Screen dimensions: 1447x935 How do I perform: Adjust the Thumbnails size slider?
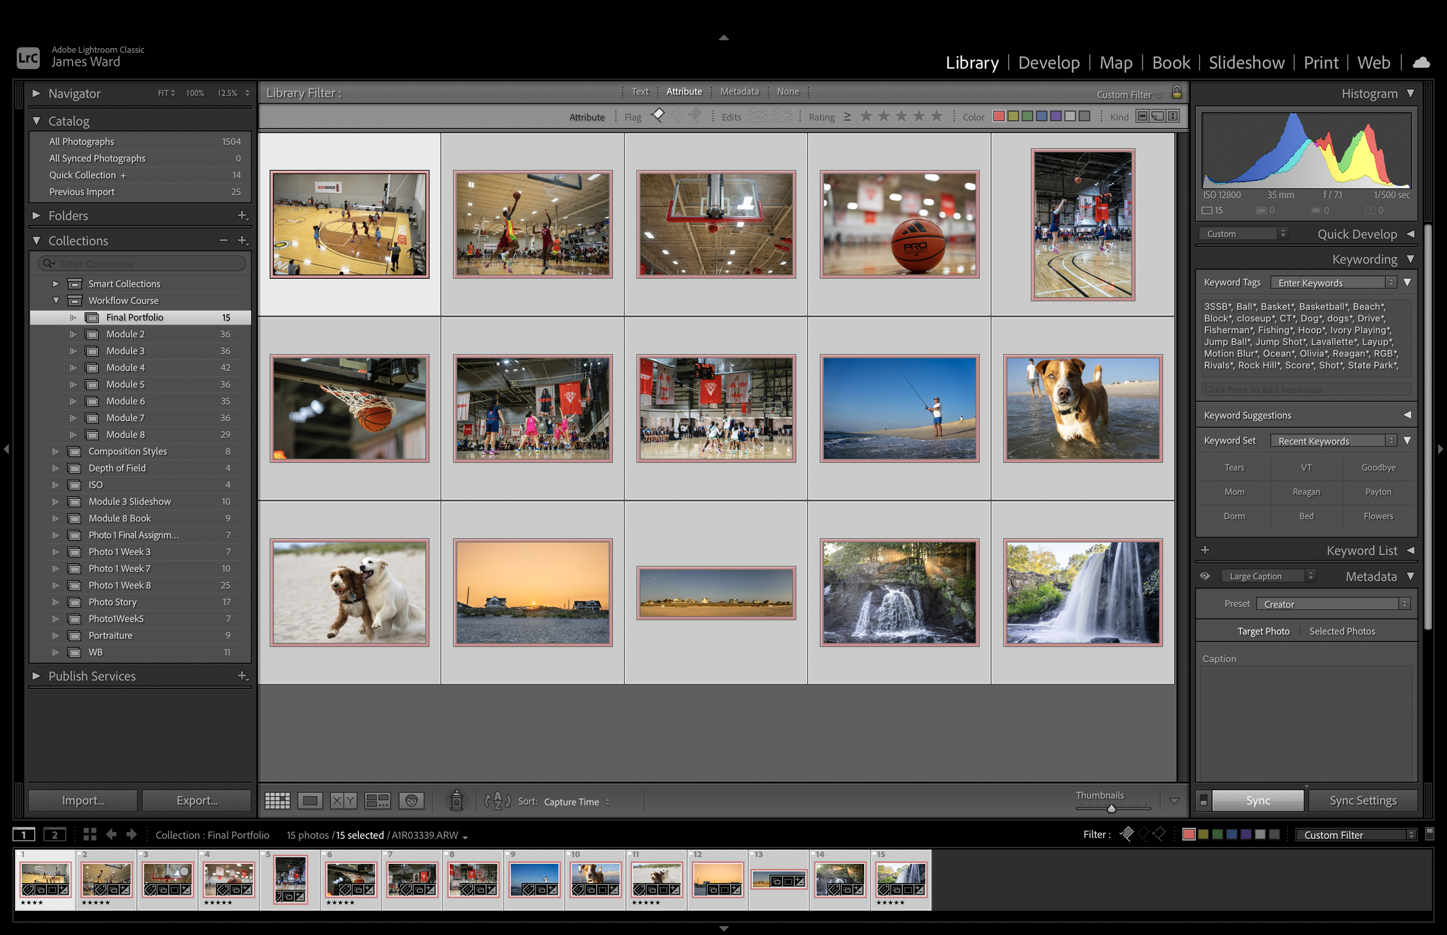point(1113,808)
